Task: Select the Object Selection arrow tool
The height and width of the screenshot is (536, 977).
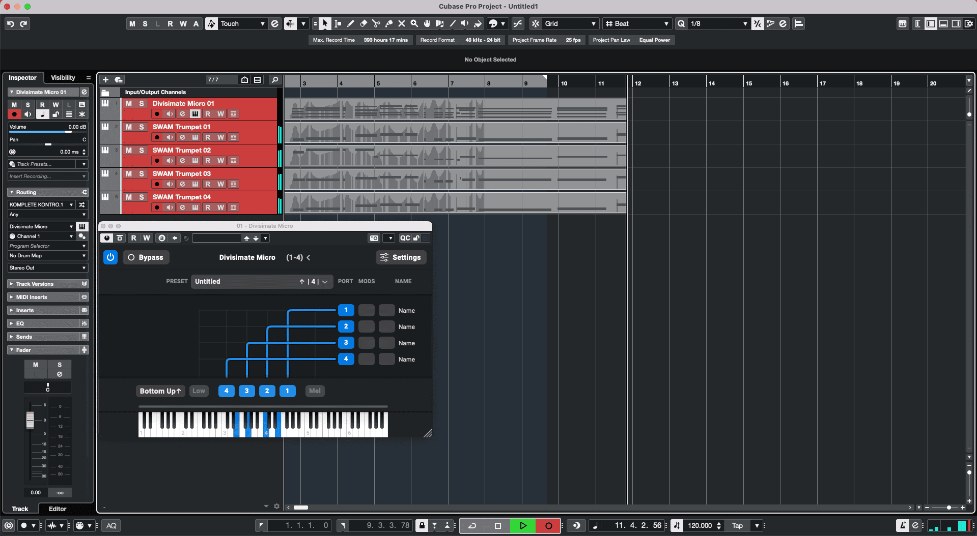Action: [325, 23]
